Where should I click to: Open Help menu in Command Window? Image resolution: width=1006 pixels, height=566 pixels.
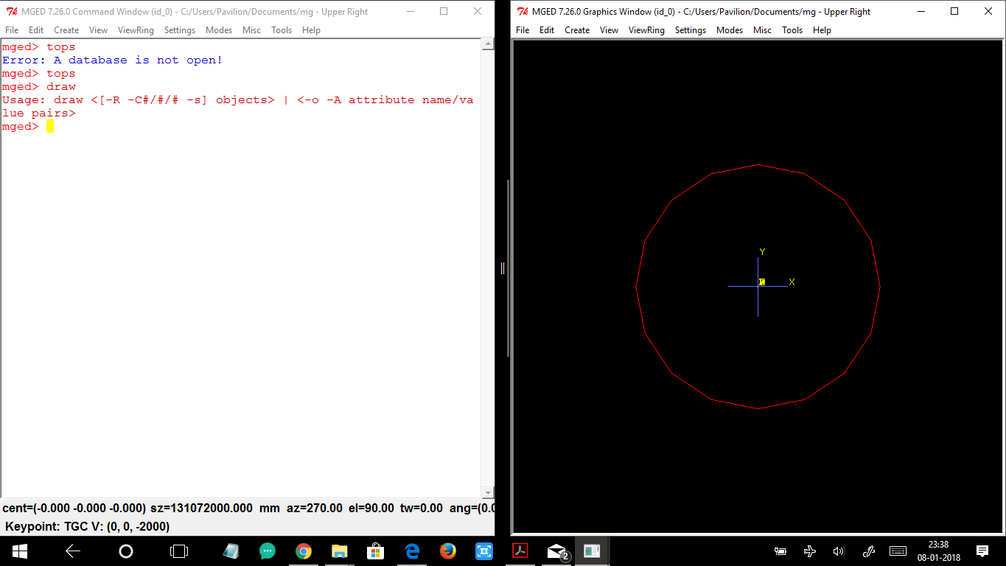point(311,30)
